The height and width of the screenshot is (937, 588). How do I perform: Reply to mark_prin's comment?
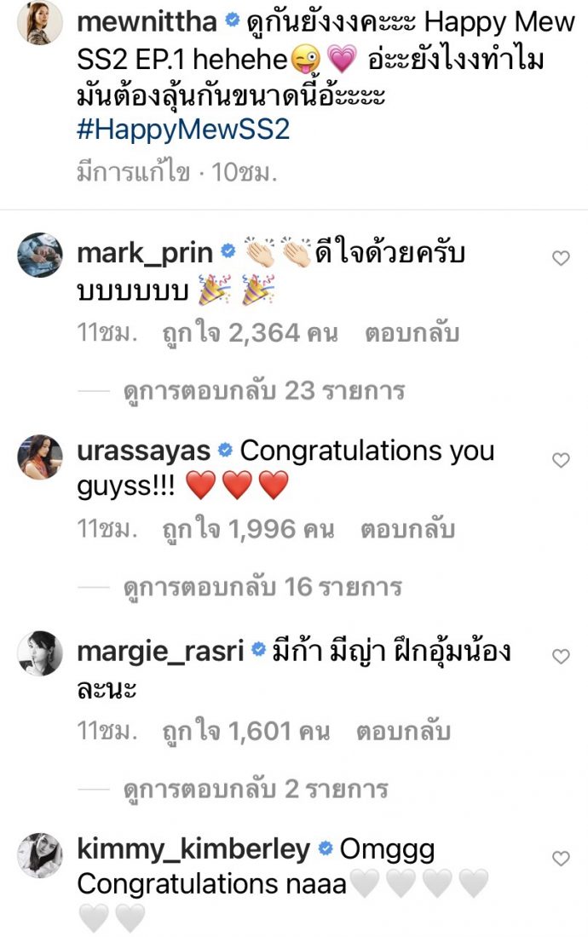point(412,333)
